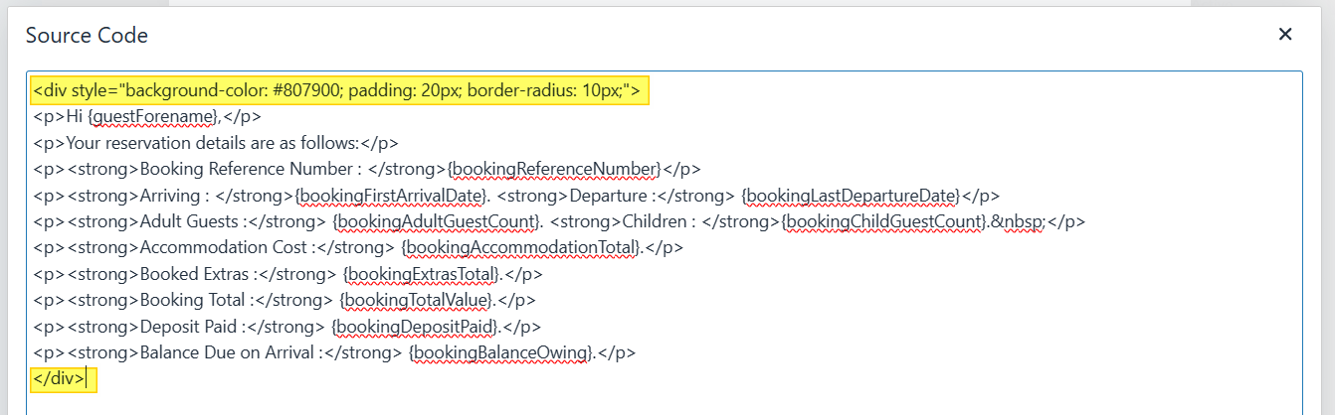1335x415 pixels.
Task: Click the {bookingLastDepartureDate} placeholder
Action: point(852,195)
